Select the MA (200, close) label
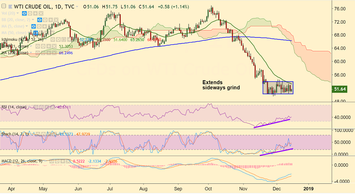 click(15, 53)
